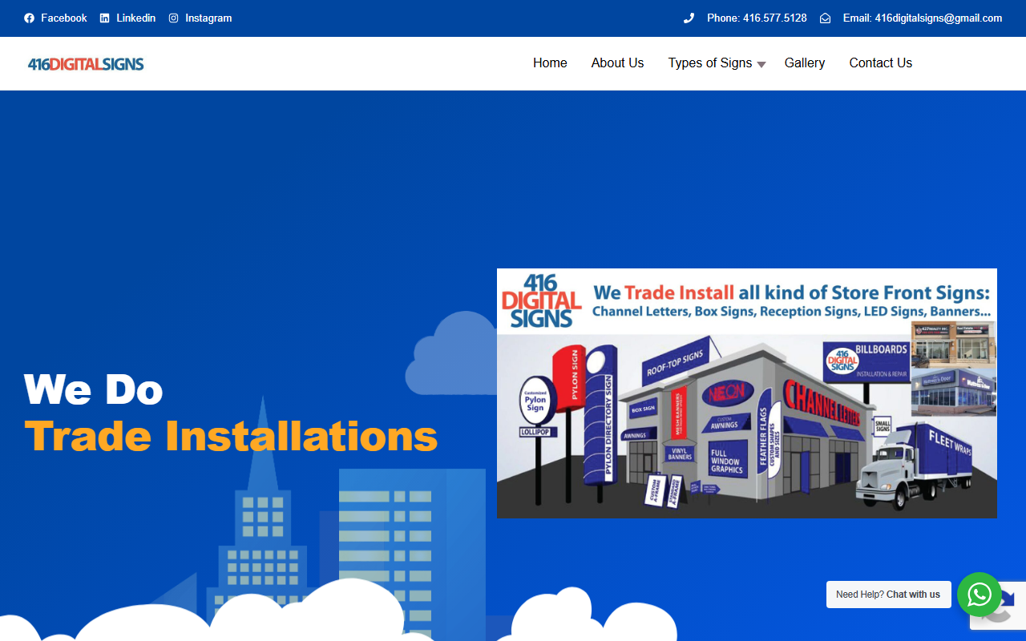The image size is (1026, 641).
Task: Click the Instagram icon in top bar
Action: coord(173,18)
